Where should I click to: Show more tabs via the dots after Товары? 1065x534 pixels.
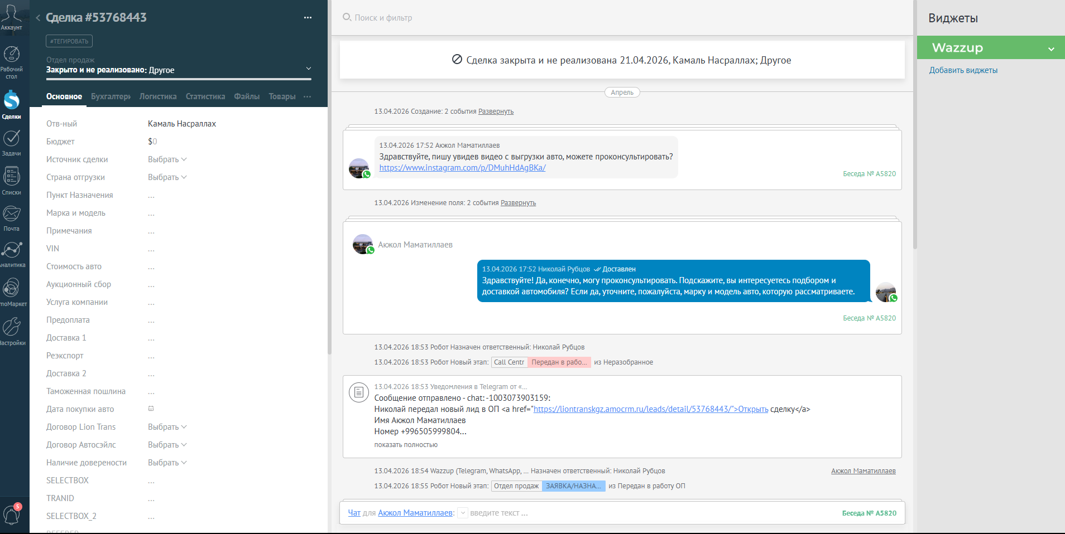pyautogui.click(x=307, y=96)
